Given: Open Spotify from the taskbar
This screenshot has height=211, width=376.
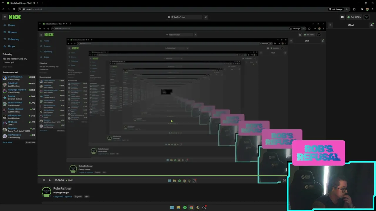Looking at the screenshot, I should pyautogui.click(x=185, y=207).
